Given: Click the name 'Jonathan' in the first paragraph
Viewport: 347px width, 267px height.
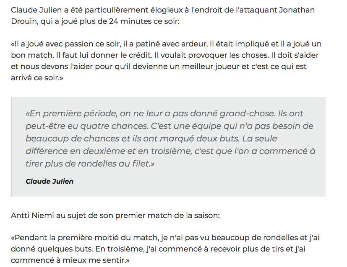Looking at the screenshot, I should [x=297, y=10].
